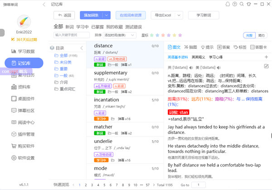This screenshot has height=190, width=272.
Task: Click the 返回 back button
Action: 64,15
